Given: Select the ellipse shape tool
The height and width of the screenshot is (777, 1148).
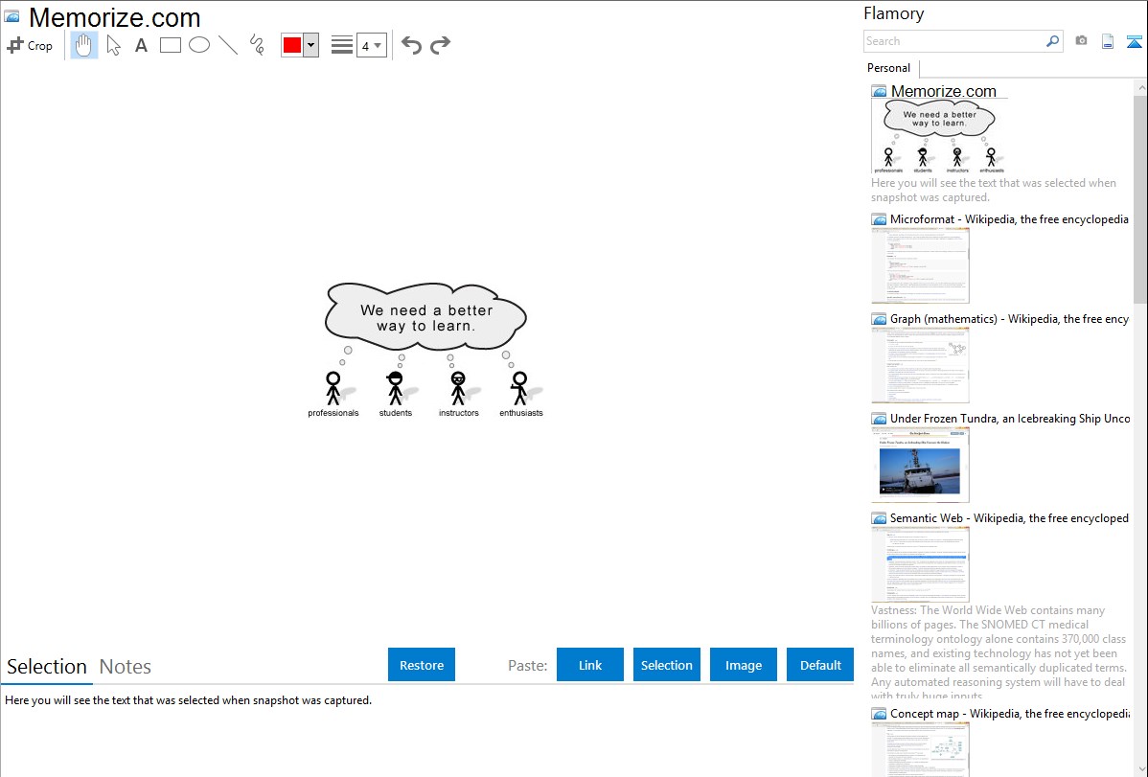Looking at the screenshot, I should (199, 45).
